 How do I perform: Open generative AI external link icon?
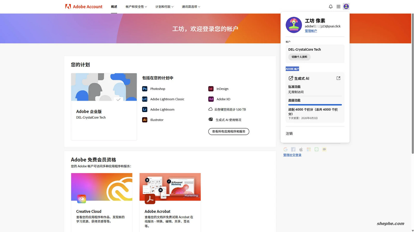pos(338,78)
